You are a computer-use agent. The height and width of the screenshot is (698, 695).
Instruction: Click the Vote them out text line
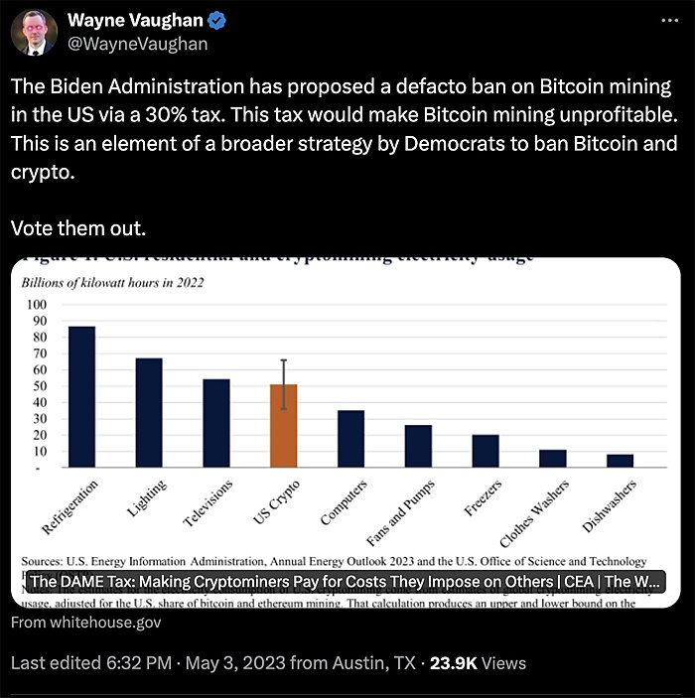(77, 229)
